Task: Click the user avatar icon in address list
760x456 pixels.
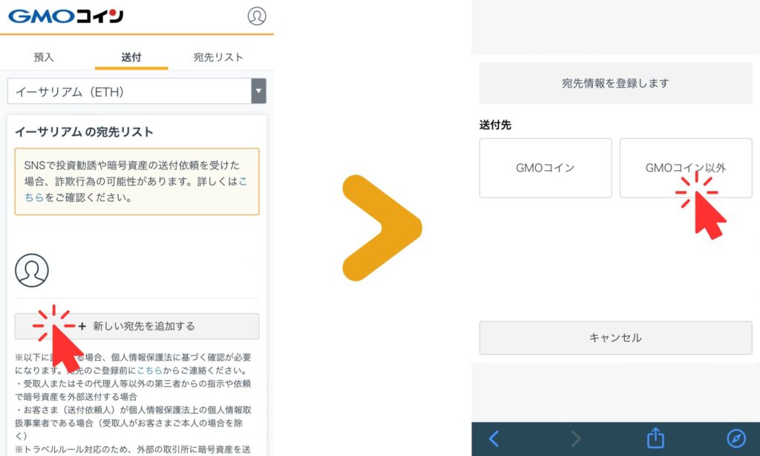Action: tap(32, 270)
